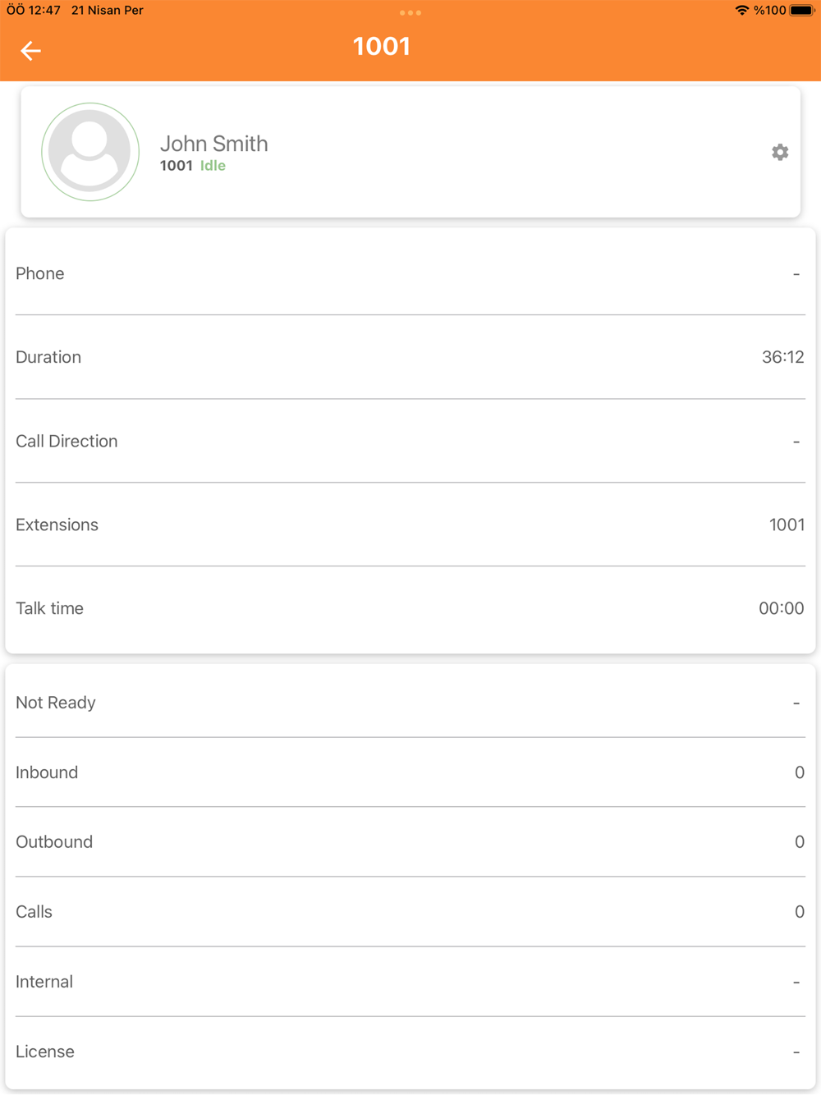
Task: Select the Duration label
Action: 48,357
